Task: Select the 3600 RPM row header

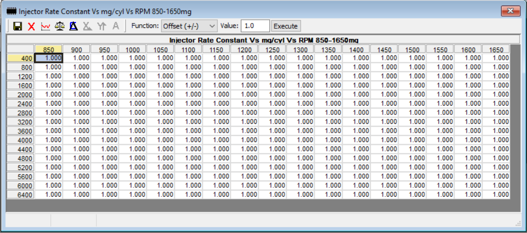Action: [x=21, y=131]
